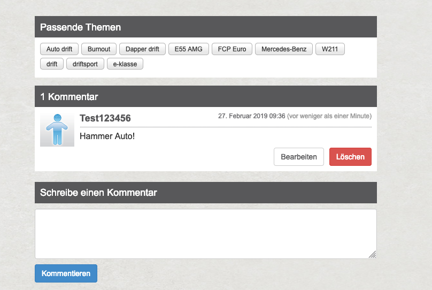The image size is (432, 290).
Task: Open the FCP Euro tag
Action: pyautogui.click(x=232, y=49)
